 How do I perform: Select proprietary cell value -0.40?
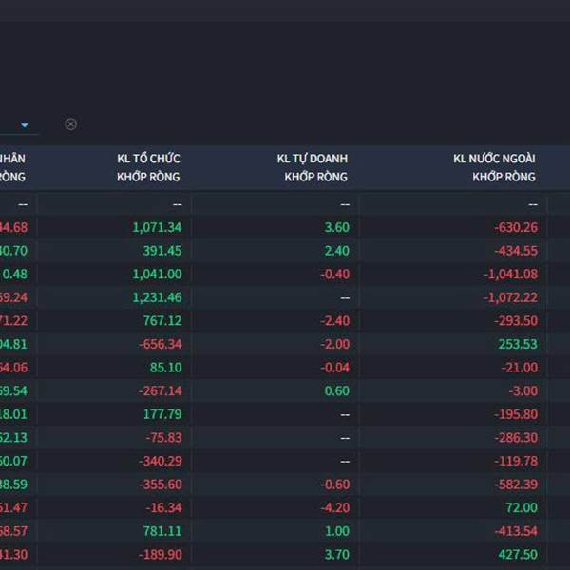[x=335, y=274]
